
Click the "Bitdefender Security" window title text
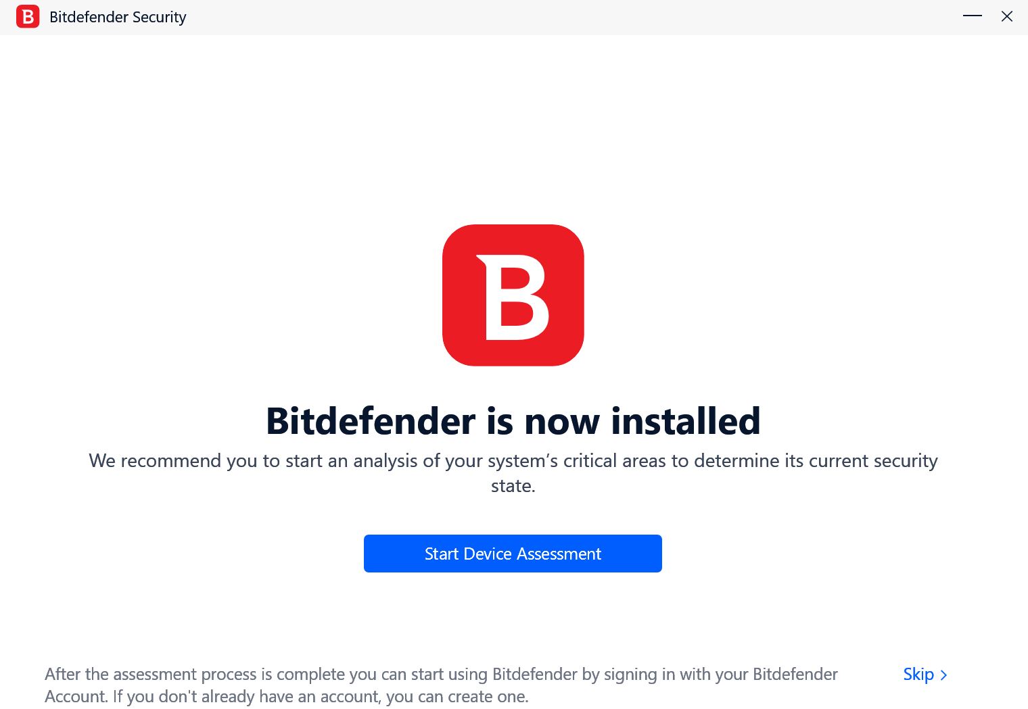tap(118, 18)
